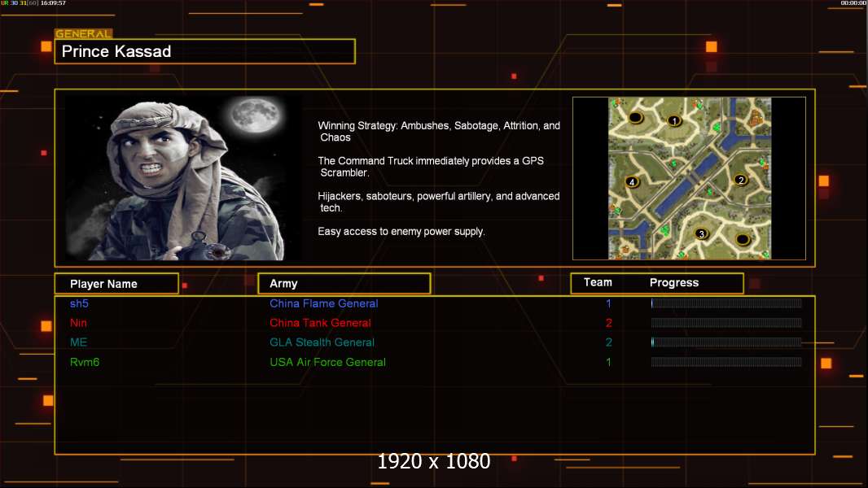The width and height of the screenshot is (868, 488).
Task: Click the 16:09:57 clock readout
Action: [x=53, y=3]
